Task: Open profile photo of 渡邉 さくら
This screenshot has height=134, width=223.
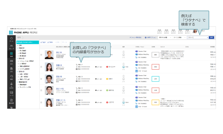Action: [49, 102]
